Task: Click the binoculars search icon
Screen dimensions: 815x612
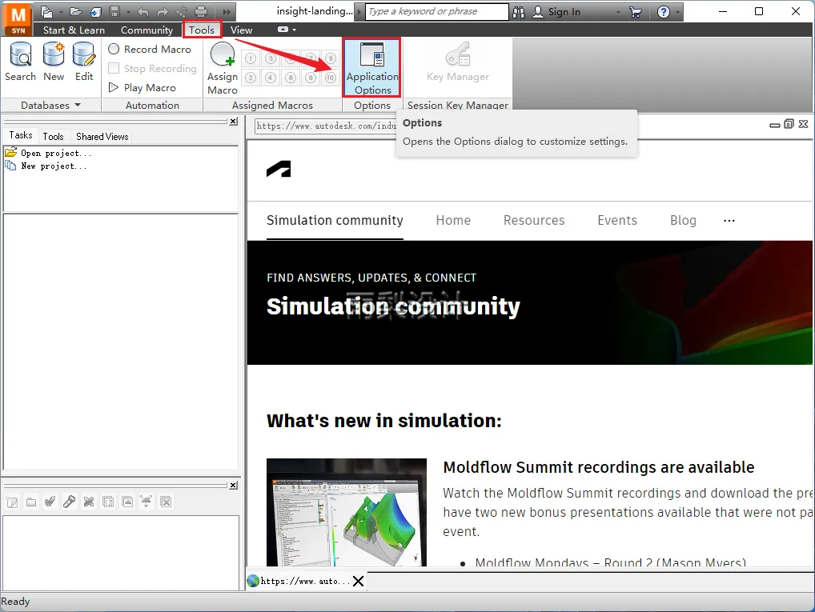Action: [x=519, y=12]
